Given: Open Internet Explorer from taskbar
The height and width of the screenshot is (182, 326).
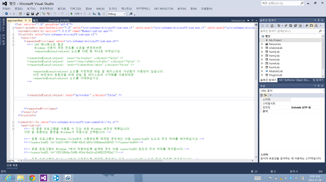Looking at the screenshot, I should pos(8,178).
